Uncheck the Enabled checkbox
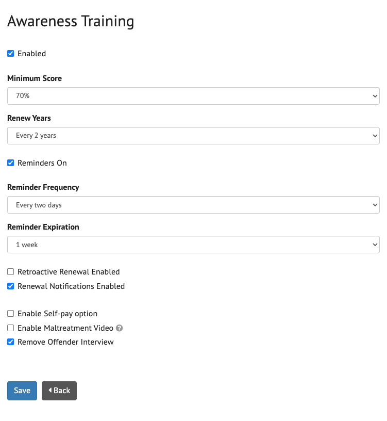Screen dimensions: 387x421 pyautogui.click(x=10, y=53)
